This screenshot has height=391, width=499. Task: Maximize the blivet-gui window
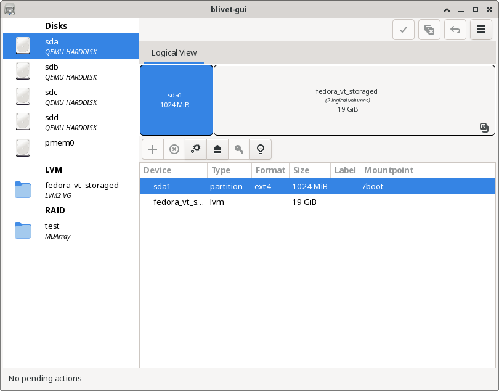point(475,10)
